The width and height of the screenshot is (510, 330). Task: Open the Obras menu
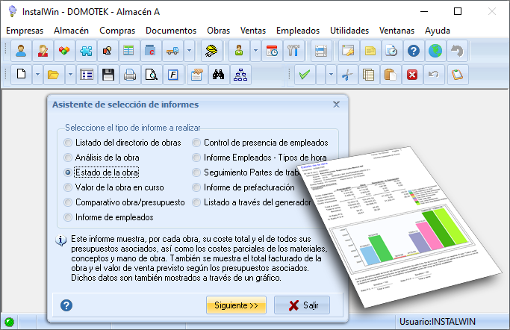tap(219, 31)
